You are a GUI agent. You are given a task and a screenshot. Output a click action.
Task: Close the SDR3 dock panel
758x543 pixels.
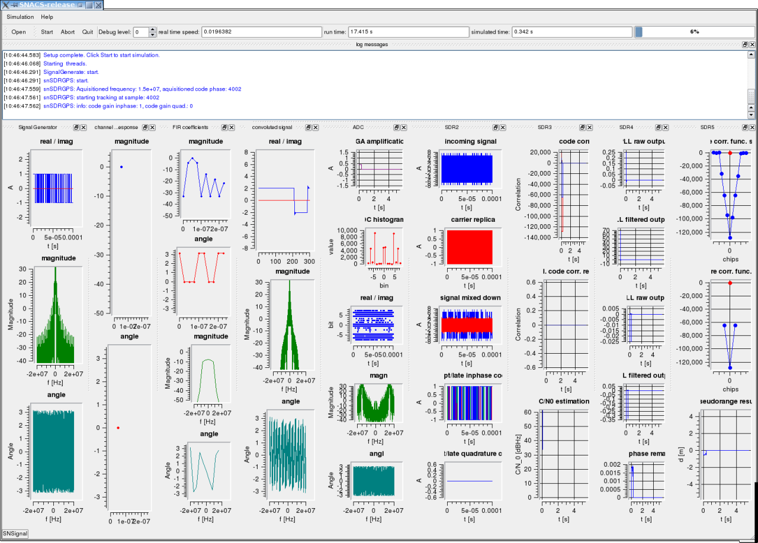pyautogui.click(x=589, y=127)
